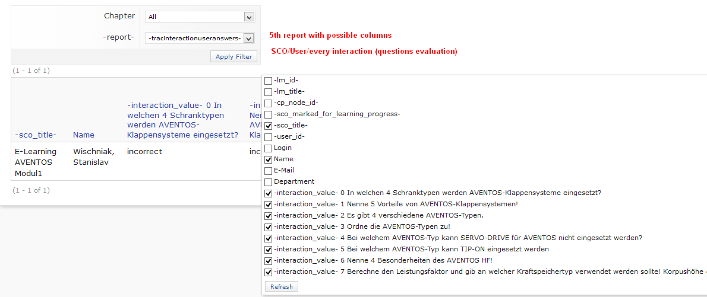
Task: Check the Login column checkbox
Action: pos(269,148)
